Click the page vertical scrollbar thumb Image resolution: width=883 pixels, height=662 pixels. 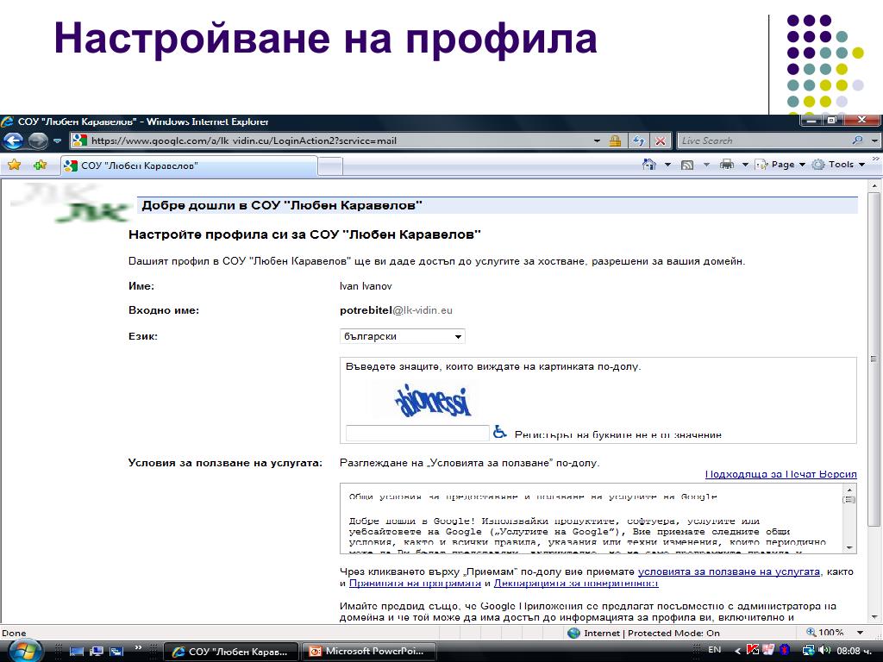pos(874,359)
